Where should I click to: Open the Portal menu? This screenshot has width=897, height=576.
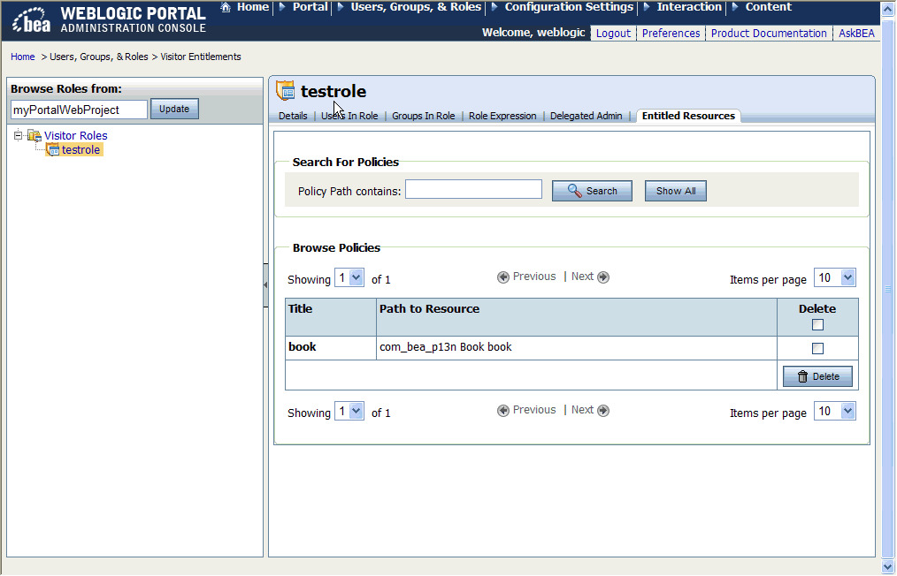pos(310,7)
